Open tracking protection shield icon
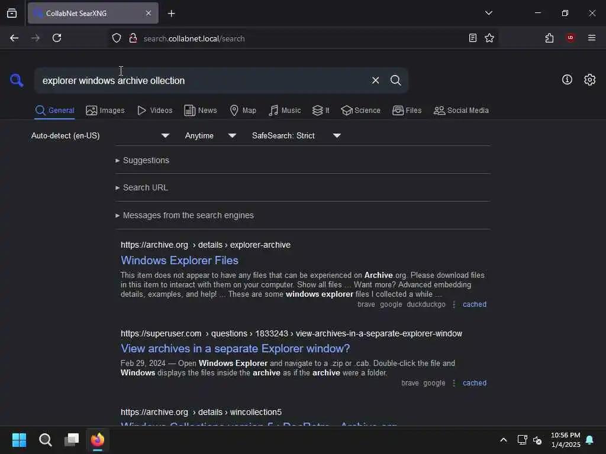 (117, 38)
